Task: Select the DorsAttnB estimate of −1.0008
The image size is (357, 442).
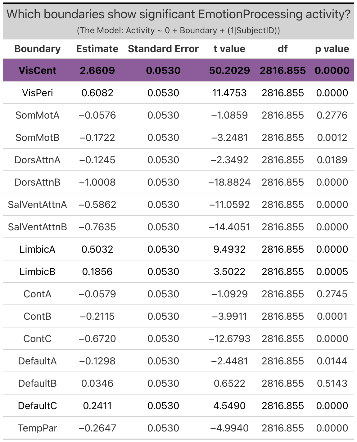Action: click(x=97, y=182)
